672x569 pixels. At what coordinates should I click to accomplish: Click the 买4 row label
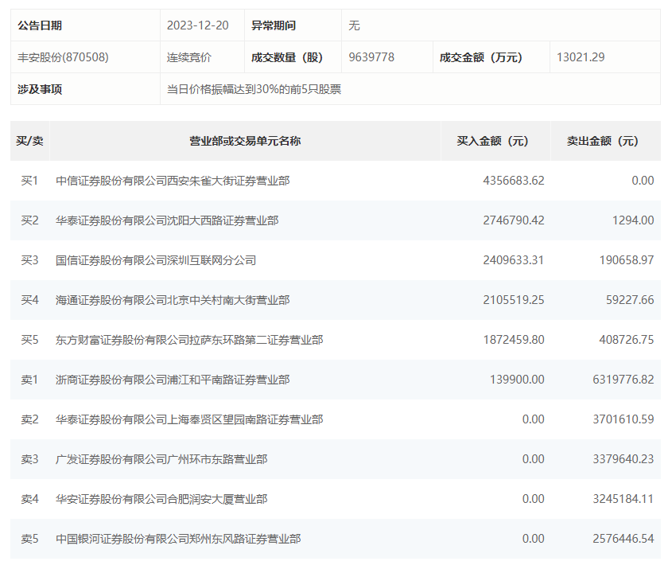[29, 300]
